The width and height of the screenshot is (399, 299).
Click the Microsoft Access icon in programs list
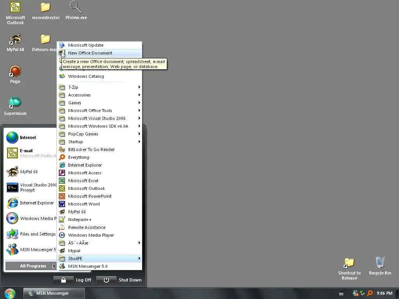[62, 173]
